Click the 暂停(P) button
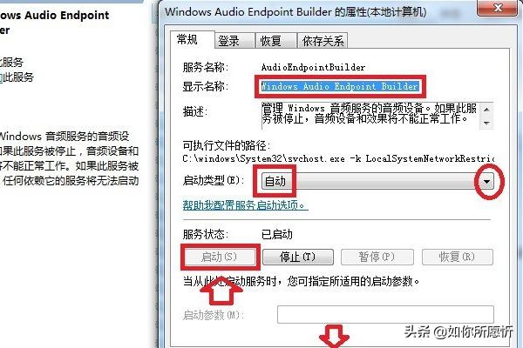 (377, 258)
